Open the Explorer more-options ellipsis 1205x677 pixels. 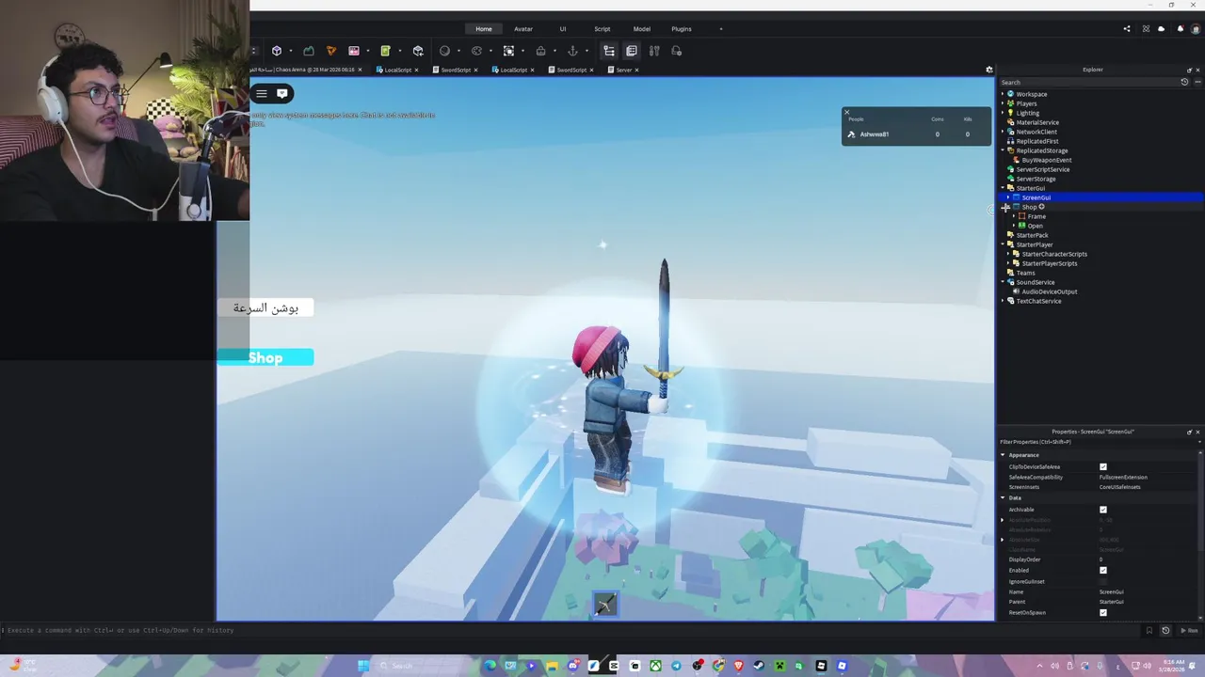coord(1197,82)
